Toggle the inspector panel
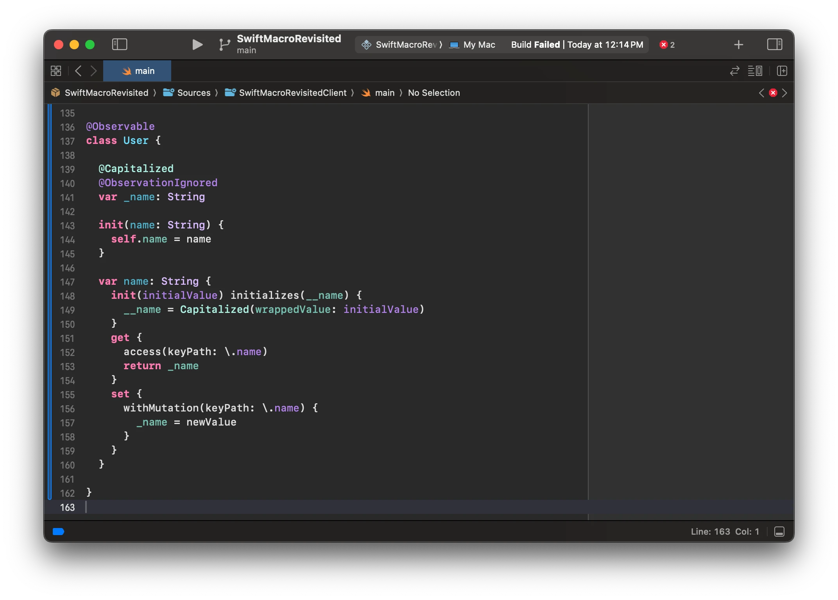The width and height of the screenshot is (838, 600). [774, 45]
